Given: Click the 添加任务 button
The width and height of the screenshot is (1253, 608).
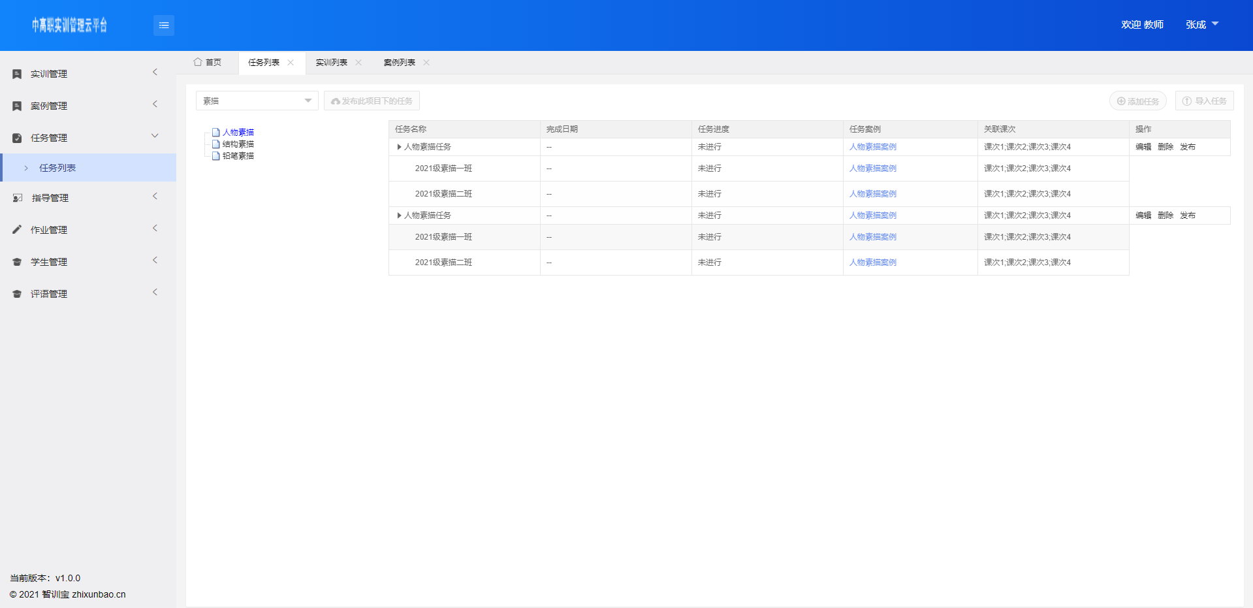Looking at the screenshot, I should tap(1137, 101).
